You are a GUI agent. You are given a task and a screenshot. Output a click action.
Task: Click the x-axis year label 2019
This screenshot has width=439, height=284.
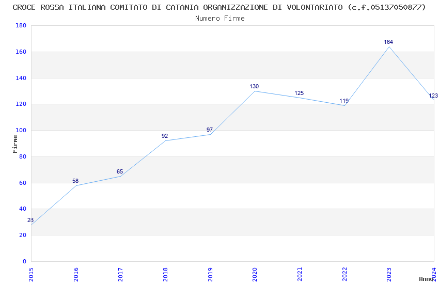pyautogui.click(x=210, y=275)
